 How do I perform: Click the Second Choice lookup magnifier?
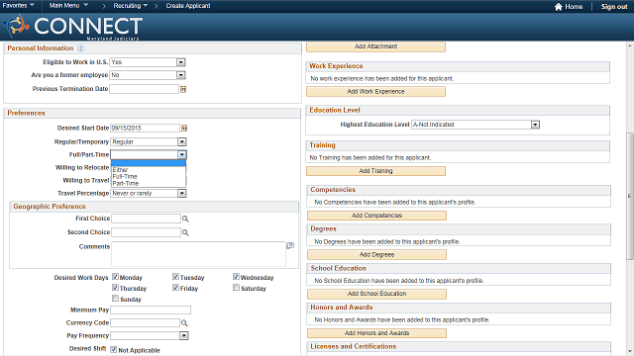tap(185, 232)
